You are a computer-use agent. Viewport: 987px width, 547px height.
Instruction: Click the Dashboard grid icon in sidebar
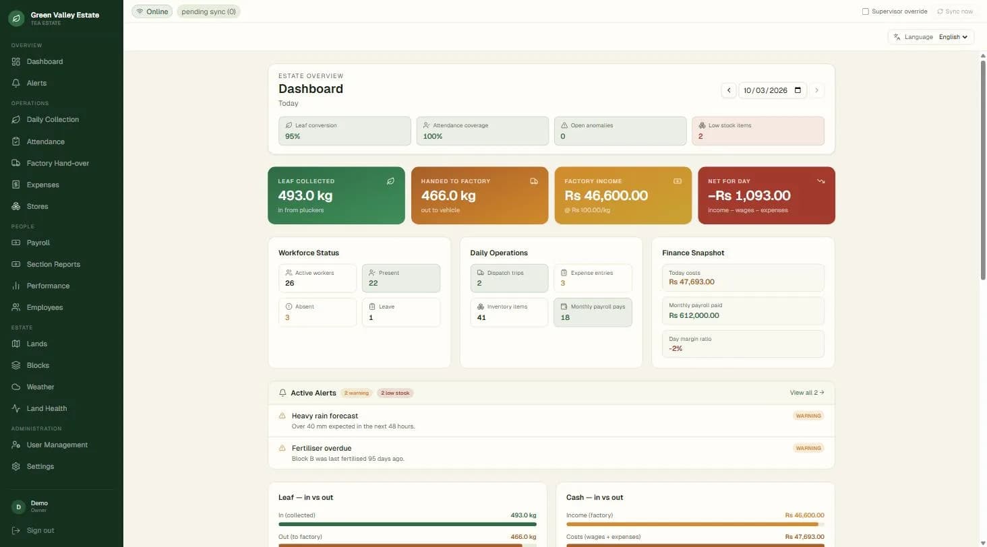[16, 61]
